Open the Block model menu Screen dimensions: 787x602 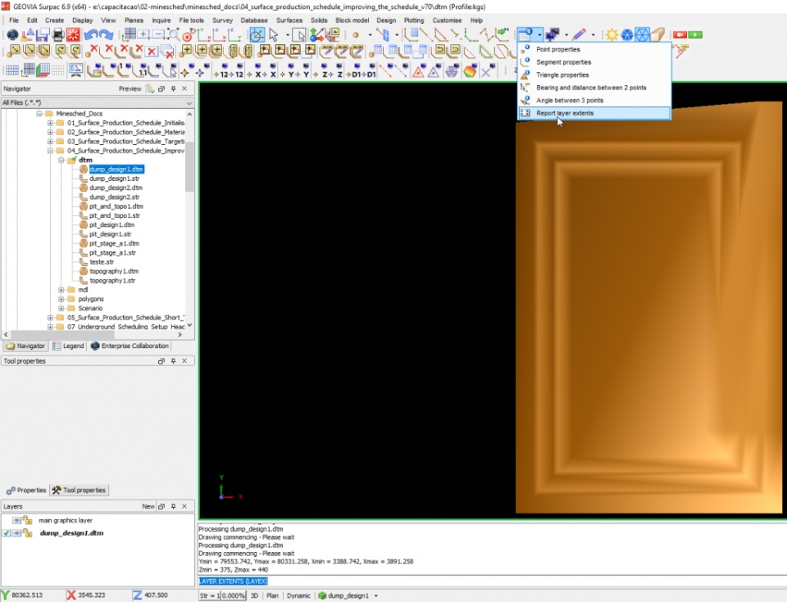click(x=352, y=20)
